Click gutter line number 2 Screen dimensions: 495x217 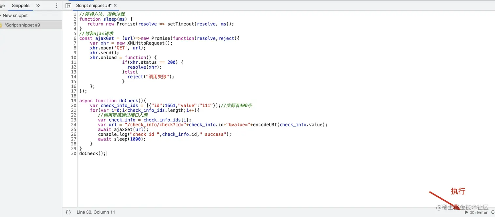(x=75, y=19)
